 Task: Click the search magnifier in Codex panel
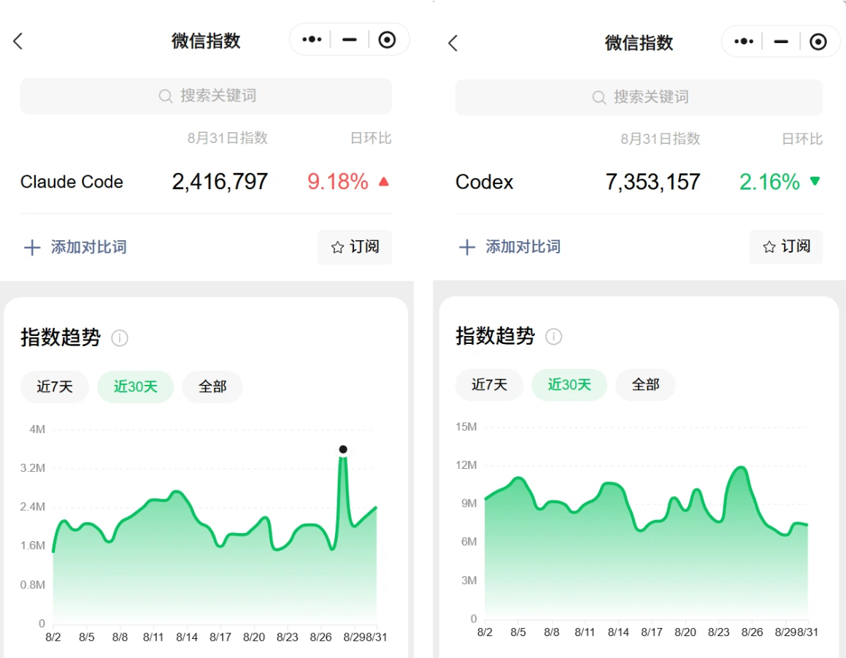click(x=599, y=98)
